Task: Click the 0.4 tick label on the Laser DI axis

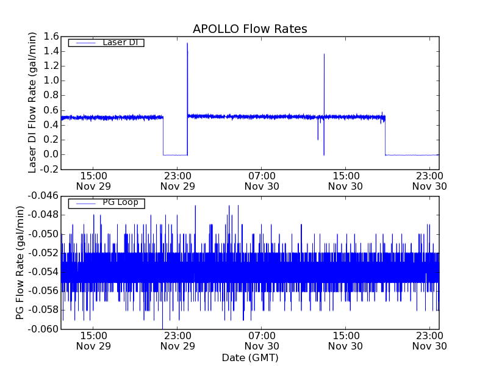Action: [51, 125]
